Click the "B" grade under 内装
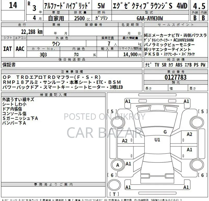The height and width of the screenshot is (201, 209). click(x=203, y=18)
